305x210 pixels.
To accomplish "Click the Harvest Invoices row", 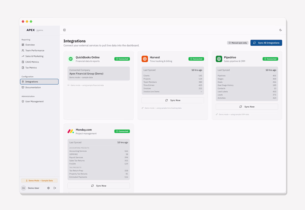I will pos(173,88).
